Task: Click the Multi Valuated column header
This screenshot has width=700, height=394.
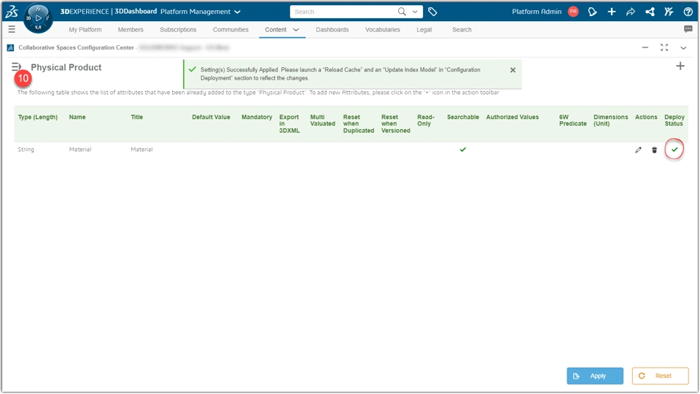Action: 323,120
